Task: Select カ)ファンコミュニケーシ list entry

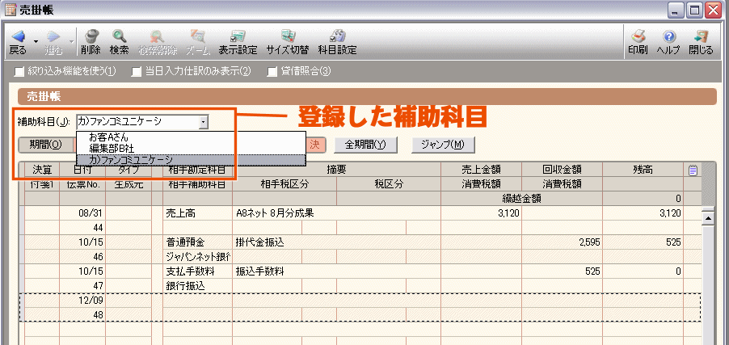Action: point(191,159)
